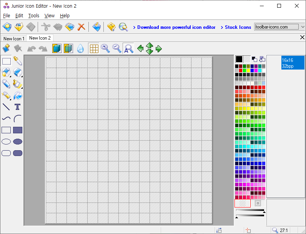The image size is (306, 234).
Task: Select the rectangular selection tool
Action: coord(7,61)
